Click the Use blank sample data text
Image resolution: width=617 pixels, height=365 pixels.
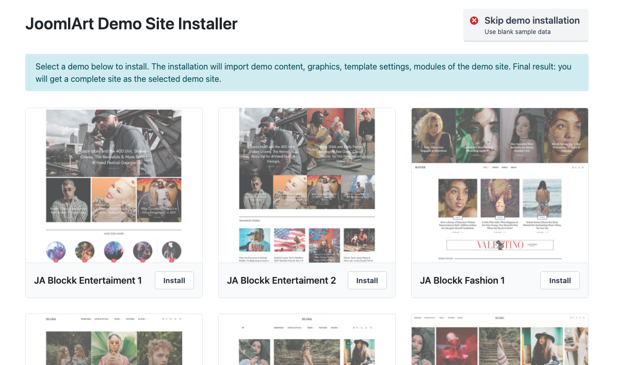coord(517,32)
